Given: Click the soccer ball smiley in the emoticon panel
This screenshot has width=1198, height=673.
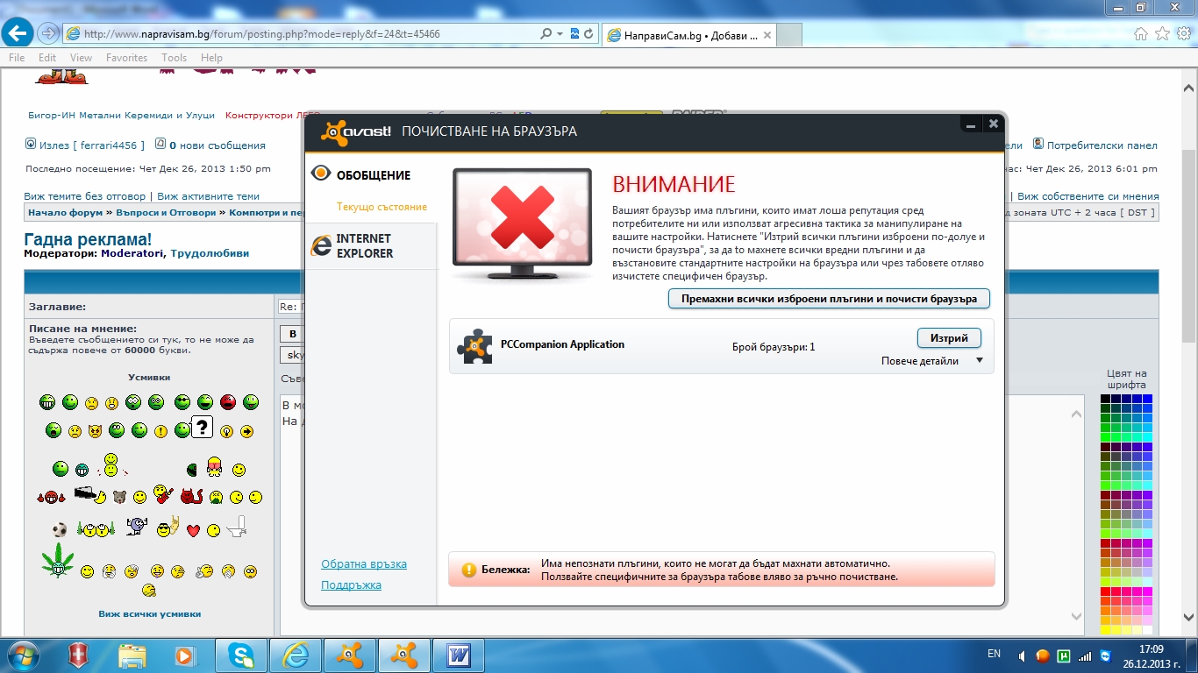Looking at the screenshot, I should [60, 530].
